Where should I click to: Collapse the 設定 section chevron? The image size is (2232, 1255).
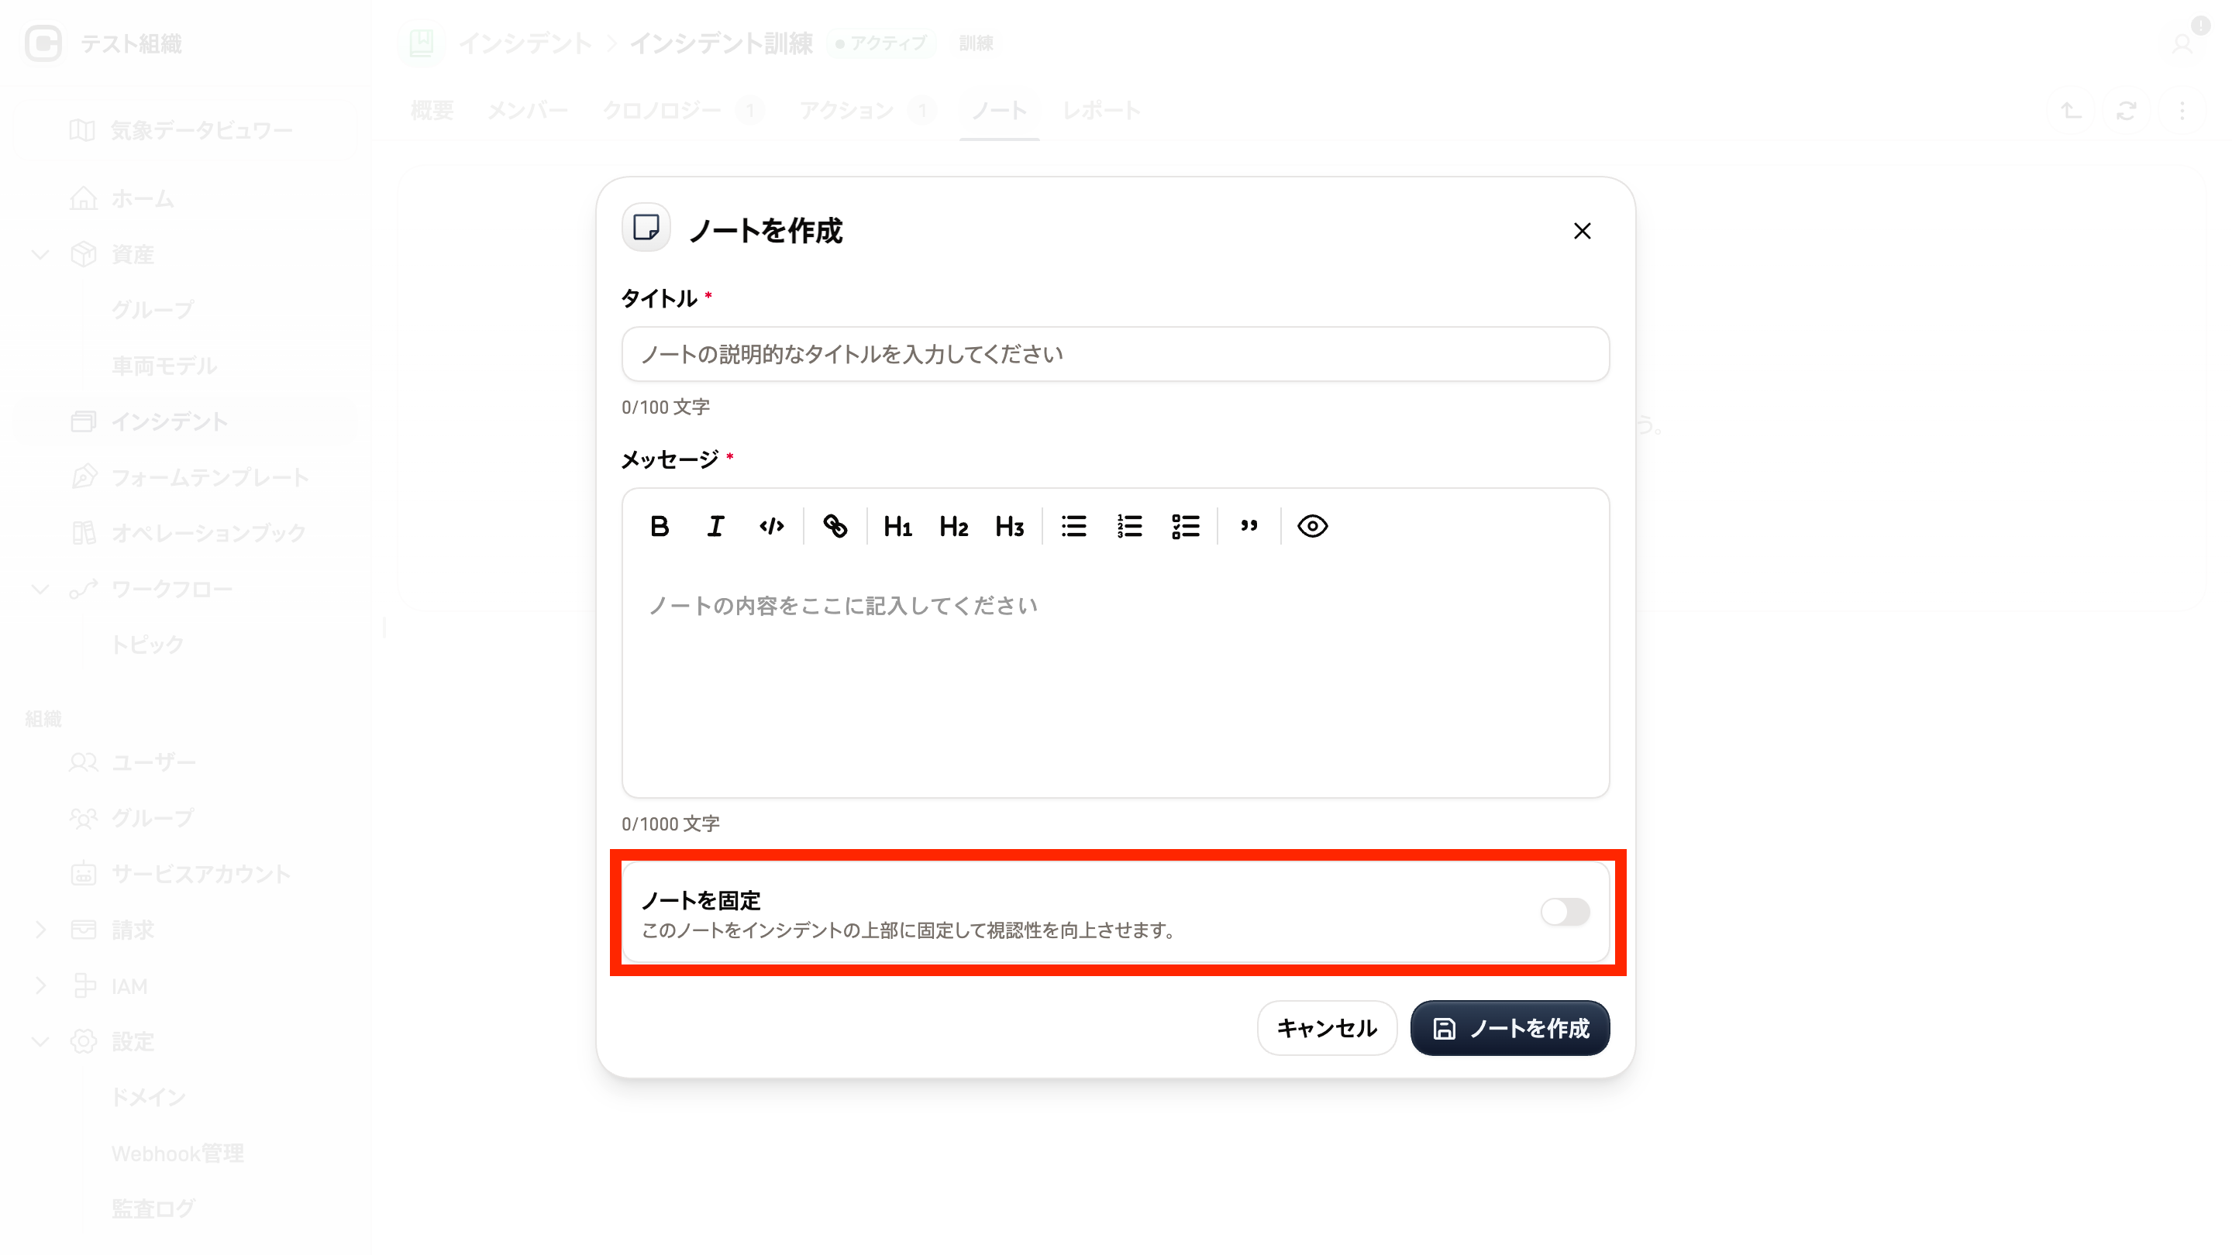(40, 1042)
